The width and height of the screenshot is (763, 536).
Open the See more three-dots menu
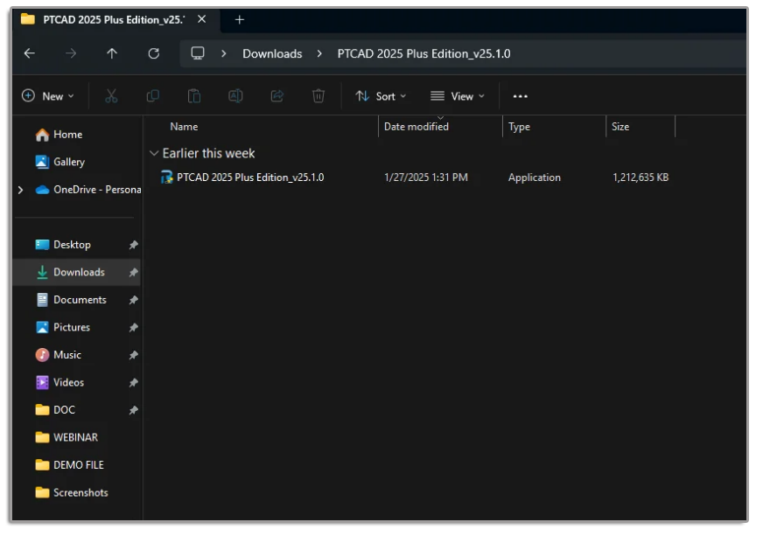pos(520,96)
